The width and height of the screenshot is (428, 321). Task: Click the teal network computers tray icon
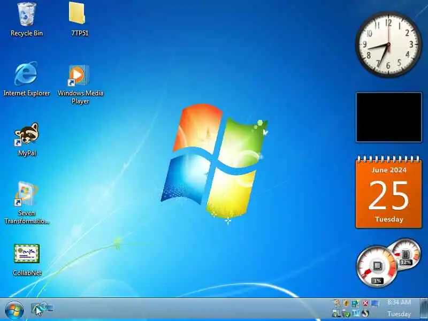356,304
